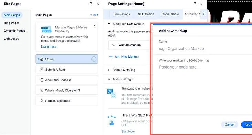
Task: Click the Manage Pages & Menus illustration icon
Action: click(x=46, y=29)
